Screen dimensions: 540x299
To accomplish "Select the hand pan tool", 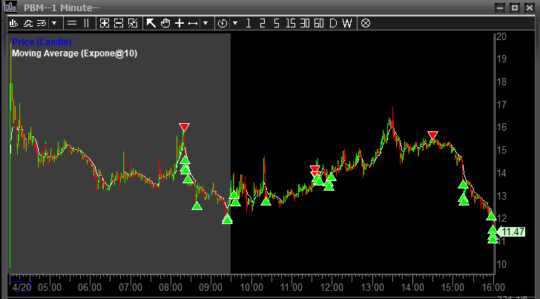I will (165, 24).
